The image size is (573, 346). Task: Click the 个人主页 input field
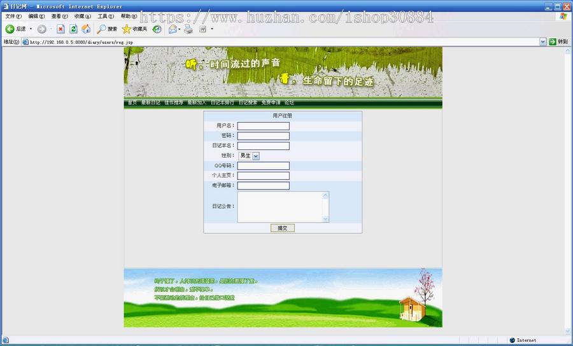click(263, 176)
